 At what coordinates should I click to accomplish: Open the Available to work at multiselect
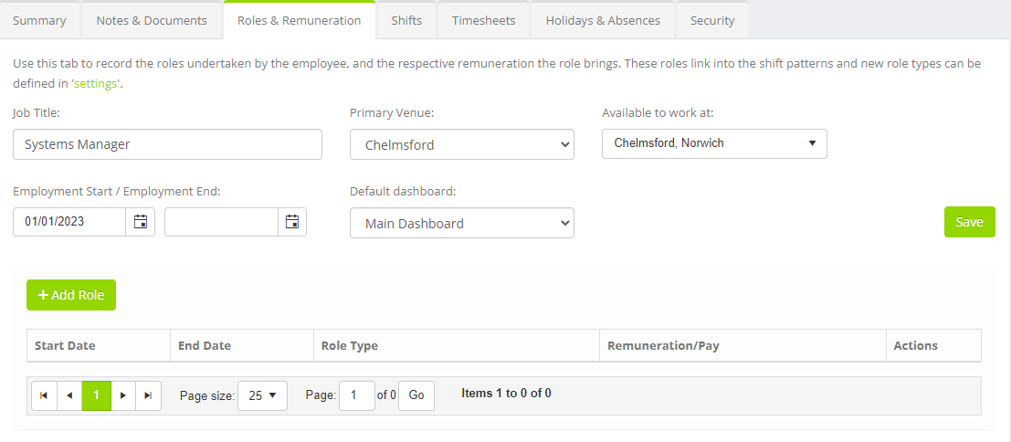(714, 143)
